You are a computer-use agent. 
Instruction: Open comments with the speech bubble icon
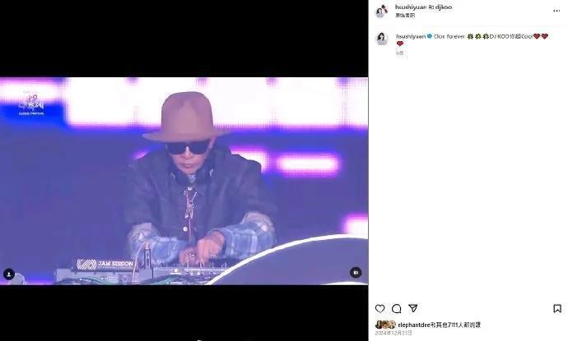(396, 308)
